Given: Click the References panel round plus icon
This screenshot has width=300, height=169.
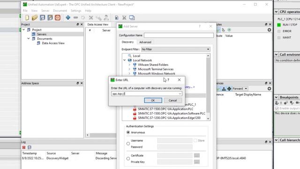Looking at the screenshot, I should point(269,89).
